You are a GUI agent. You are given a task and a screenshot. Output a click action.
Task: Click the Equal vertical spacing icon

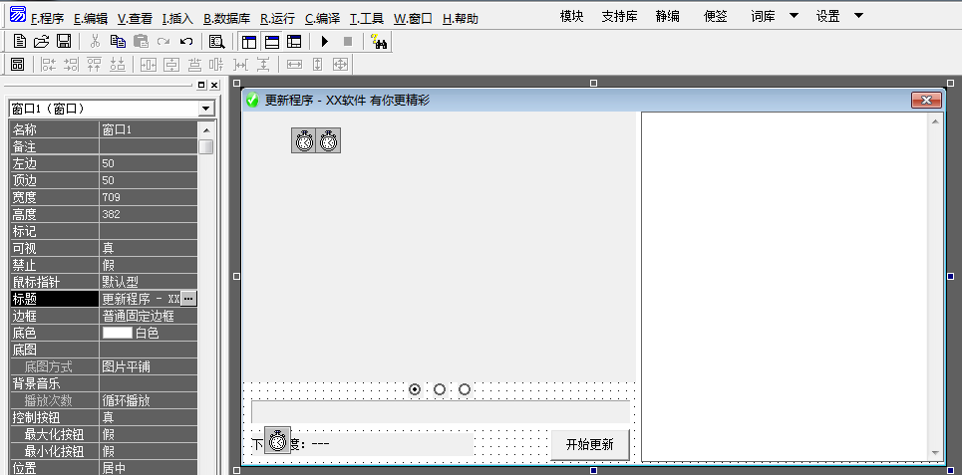263,64
